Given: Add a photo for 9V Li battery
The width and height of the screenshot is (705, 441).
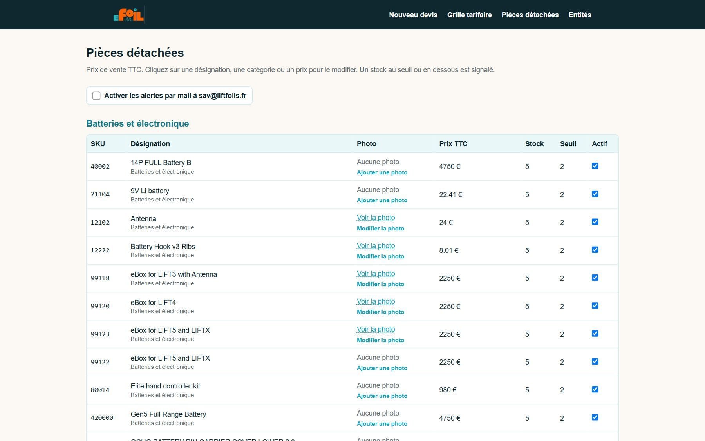Looking at the screenshot, I should 382,200.
